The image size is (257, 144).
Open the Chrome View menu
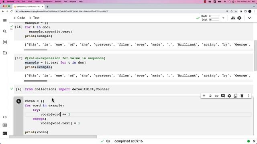tap(30, 2)
